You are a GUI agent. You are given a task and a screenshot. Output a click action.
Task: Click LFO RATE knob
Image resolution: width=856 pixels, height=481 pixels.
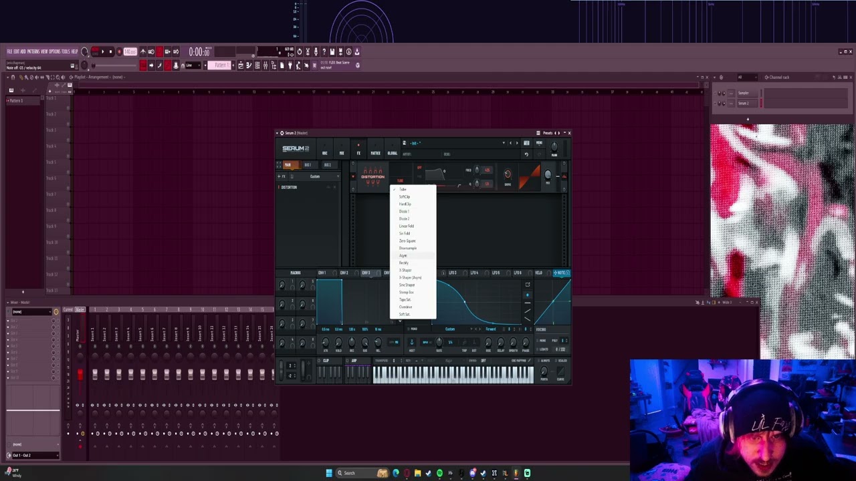439,343
